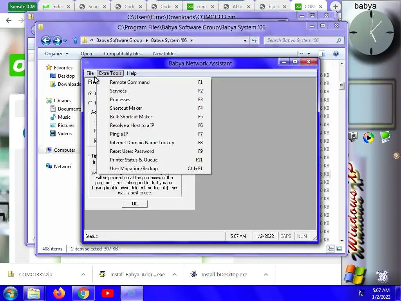Viewport: 401px width, 301px height.
Task: Create a New folder
Action: point(164,53)
